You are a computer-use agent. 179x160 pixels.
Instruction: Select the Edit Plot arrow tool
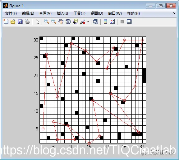point(37,22)
